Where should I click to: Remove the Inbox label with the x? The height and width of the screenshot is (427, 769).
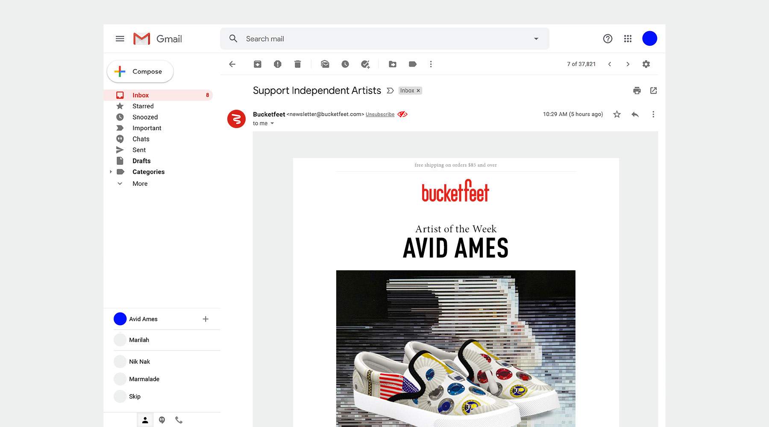pos(418,91)
